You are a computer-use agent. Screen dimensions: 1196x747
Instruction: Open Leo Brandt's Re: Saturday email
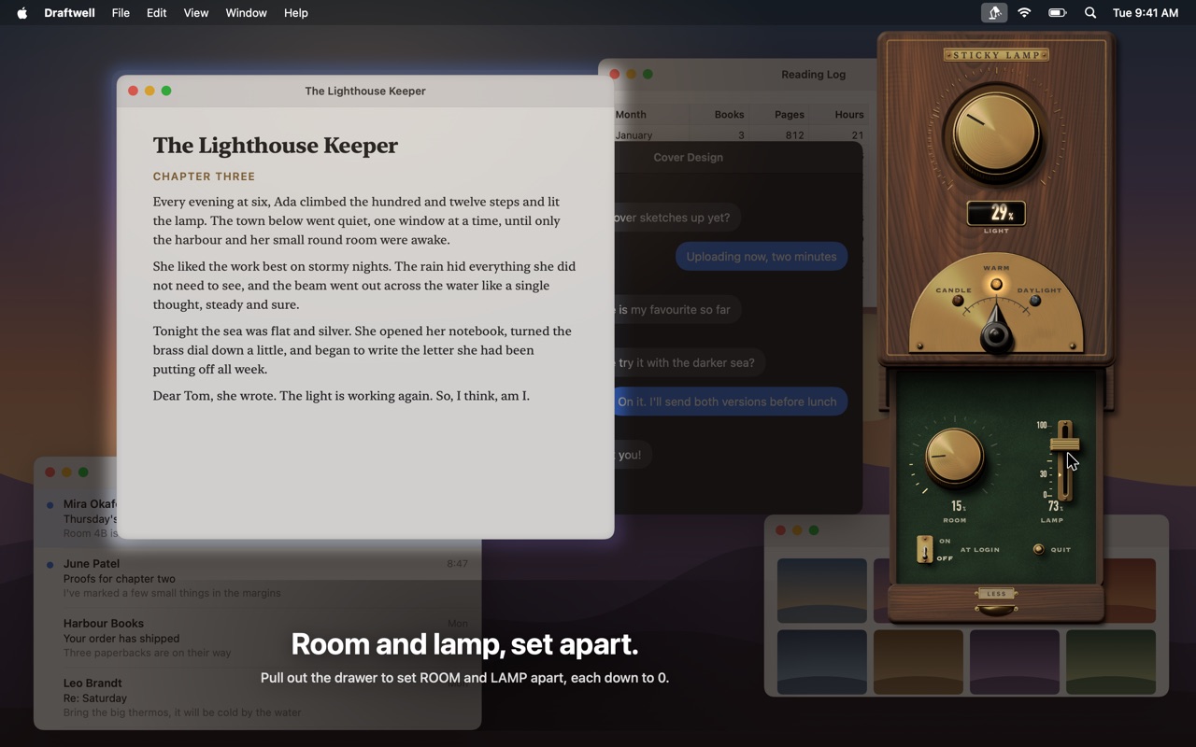[258, 698]
